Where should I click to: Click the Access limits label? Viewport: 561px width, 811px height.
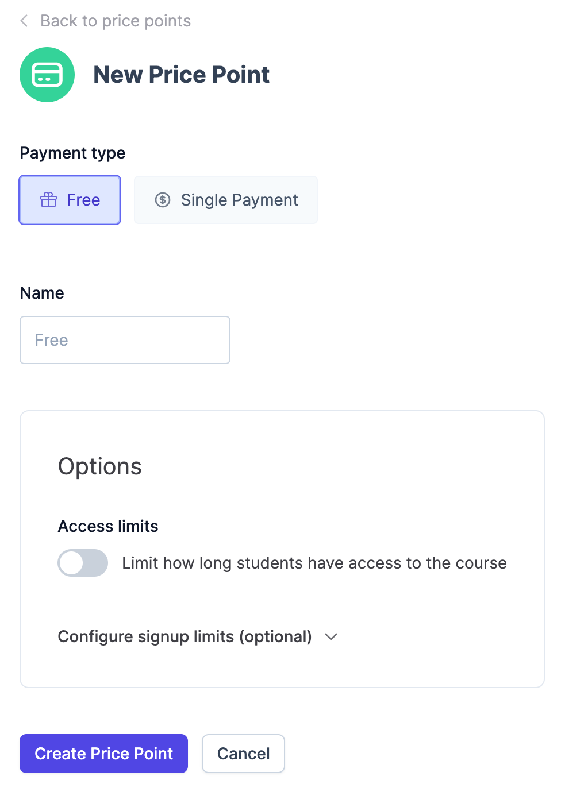[108, 526]
